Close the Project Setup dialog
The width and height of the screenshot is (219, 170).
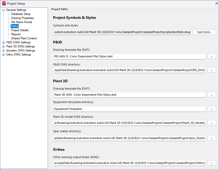tap(216, 3)
